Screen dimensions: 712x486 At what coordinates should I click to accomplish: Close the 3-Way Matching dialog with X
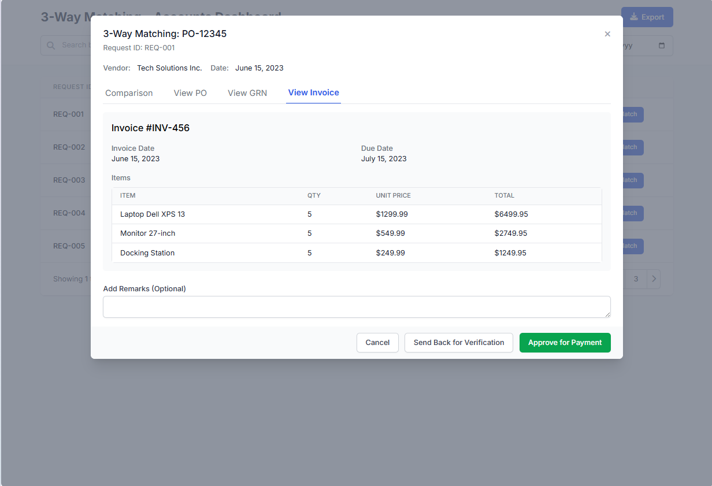[607, 34]
